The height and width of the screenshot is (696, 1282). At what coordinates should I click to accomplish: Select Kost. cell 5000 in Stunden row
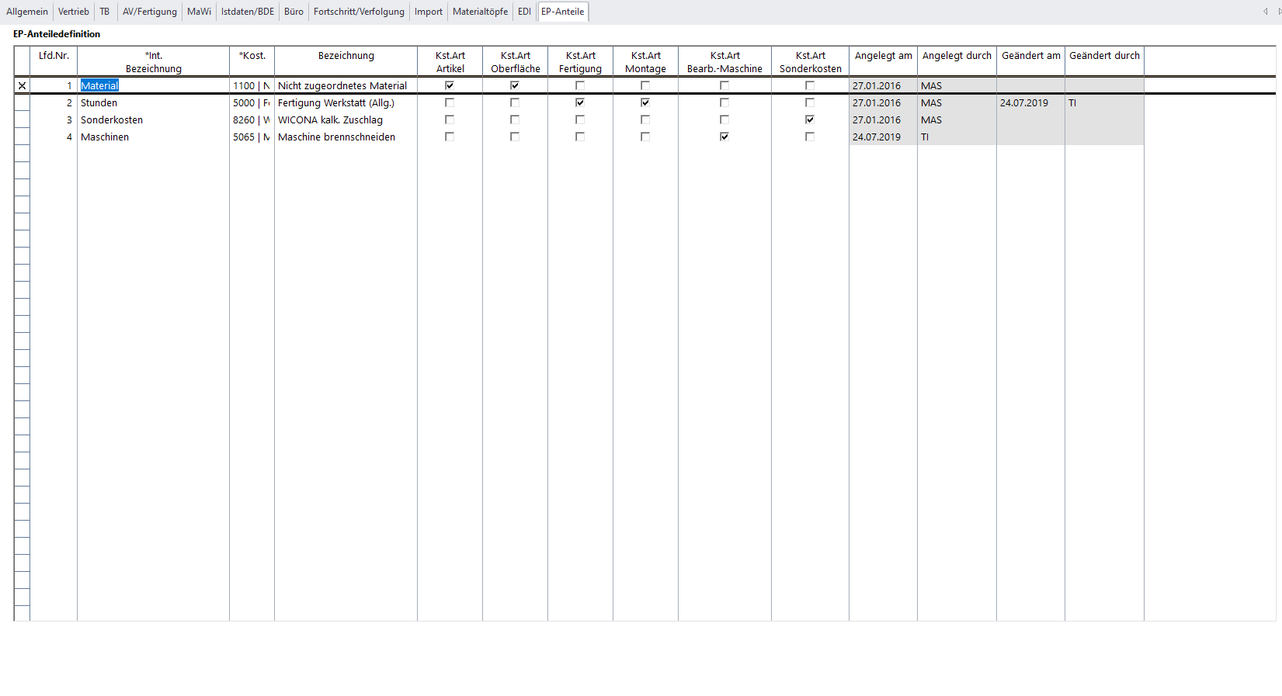(x=252, y=102)
